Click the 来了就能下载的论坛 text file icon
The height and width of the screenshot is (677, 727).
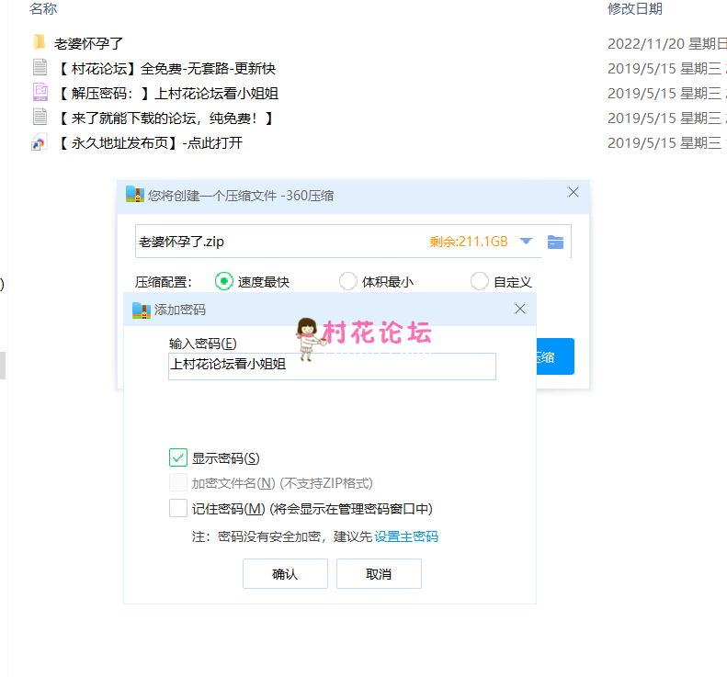40,117
